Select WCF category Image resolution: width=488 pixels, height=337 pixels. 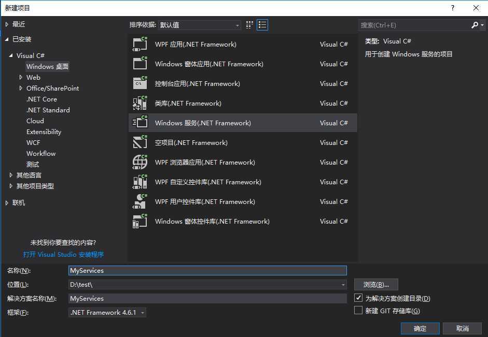[33, 142]
